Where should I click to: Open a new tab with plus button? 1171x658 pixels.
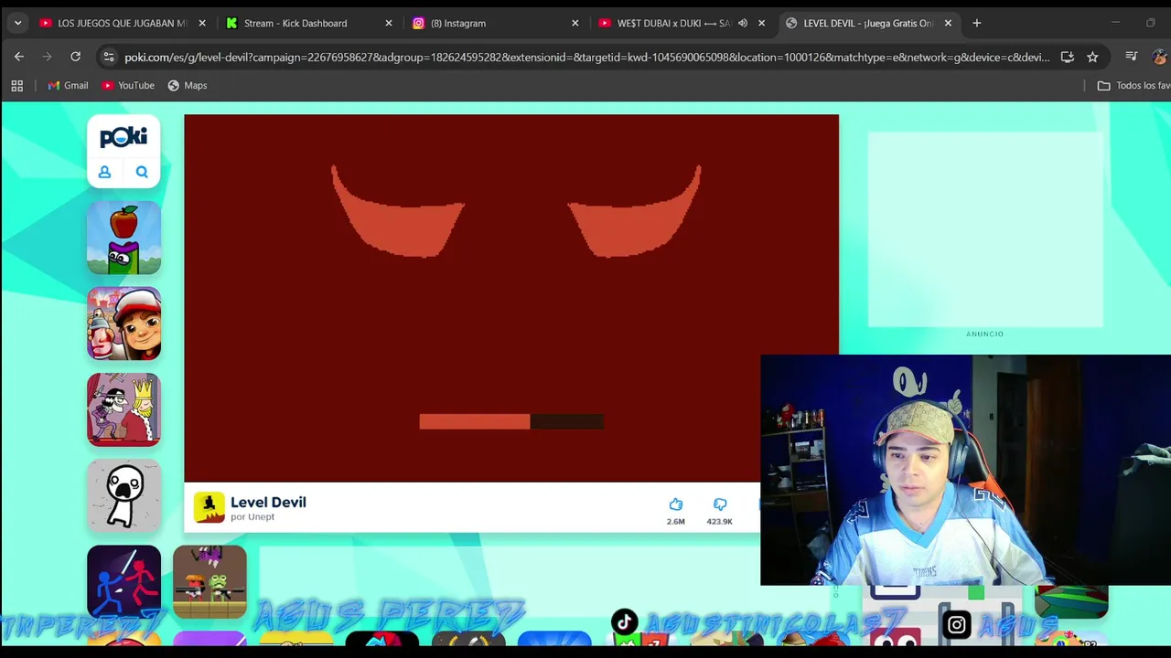(x=977, y=23)
